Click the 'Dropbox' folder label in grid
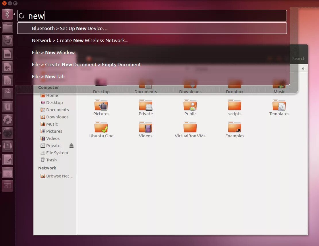 (235, 92)
